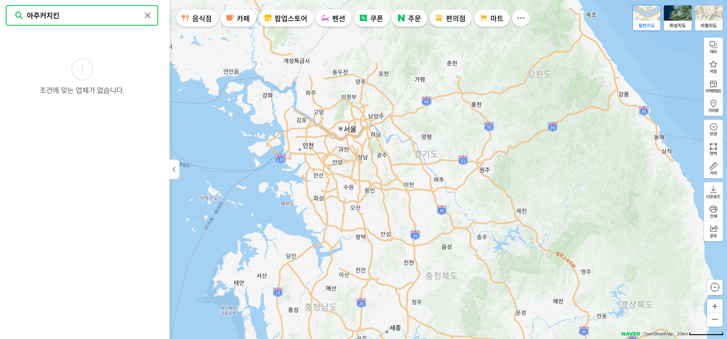
Task: Print the map with 인쇄 icon
Action: [x=713, y=212]
